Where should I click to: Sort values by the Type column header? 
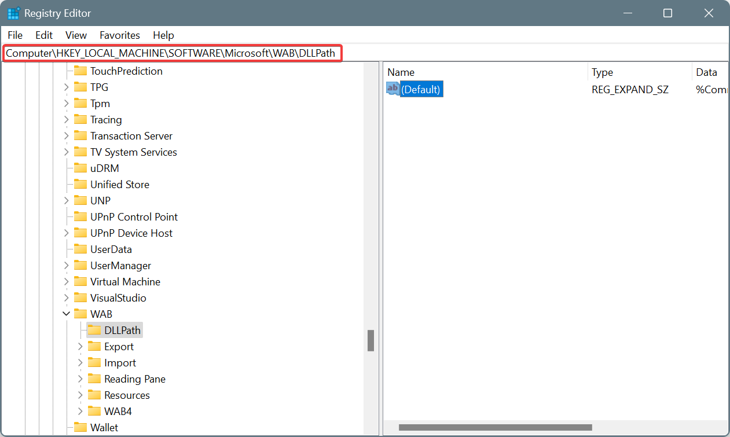(x=640, y=72)
